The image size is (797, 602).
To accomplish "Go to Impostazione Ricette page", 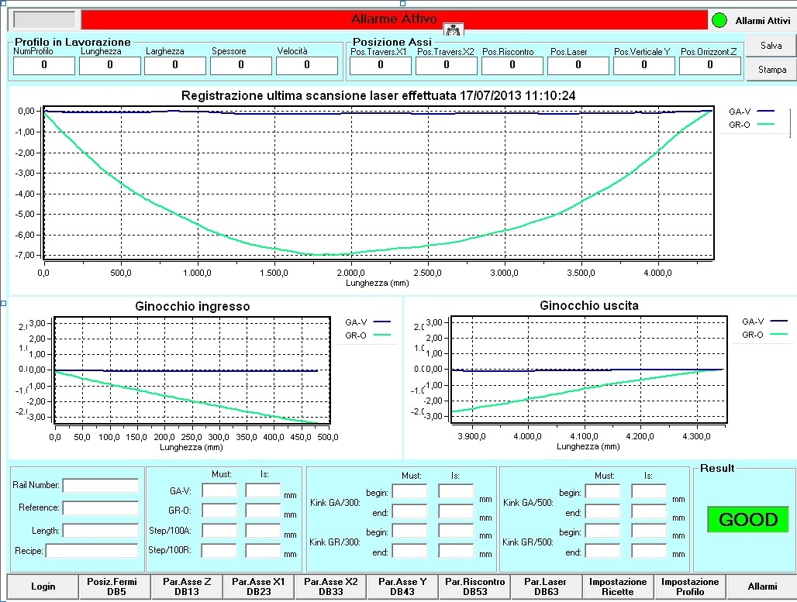I will 618,587.
